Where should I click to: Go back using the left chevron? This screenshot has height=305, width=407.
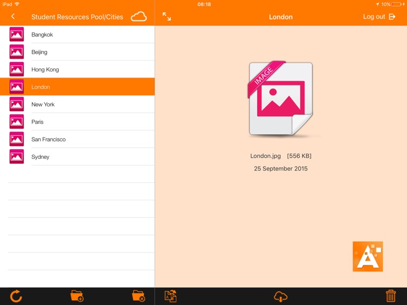tap(13, 17)
